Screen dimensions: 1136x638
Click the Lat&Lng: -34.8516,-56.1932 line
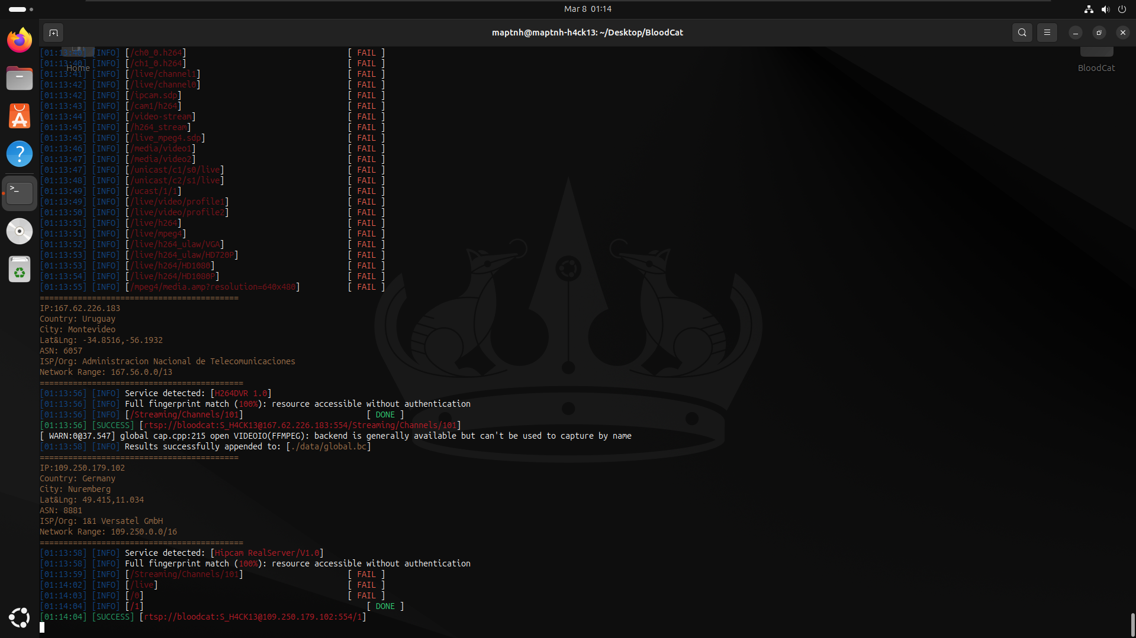click(x=101, y=340)
